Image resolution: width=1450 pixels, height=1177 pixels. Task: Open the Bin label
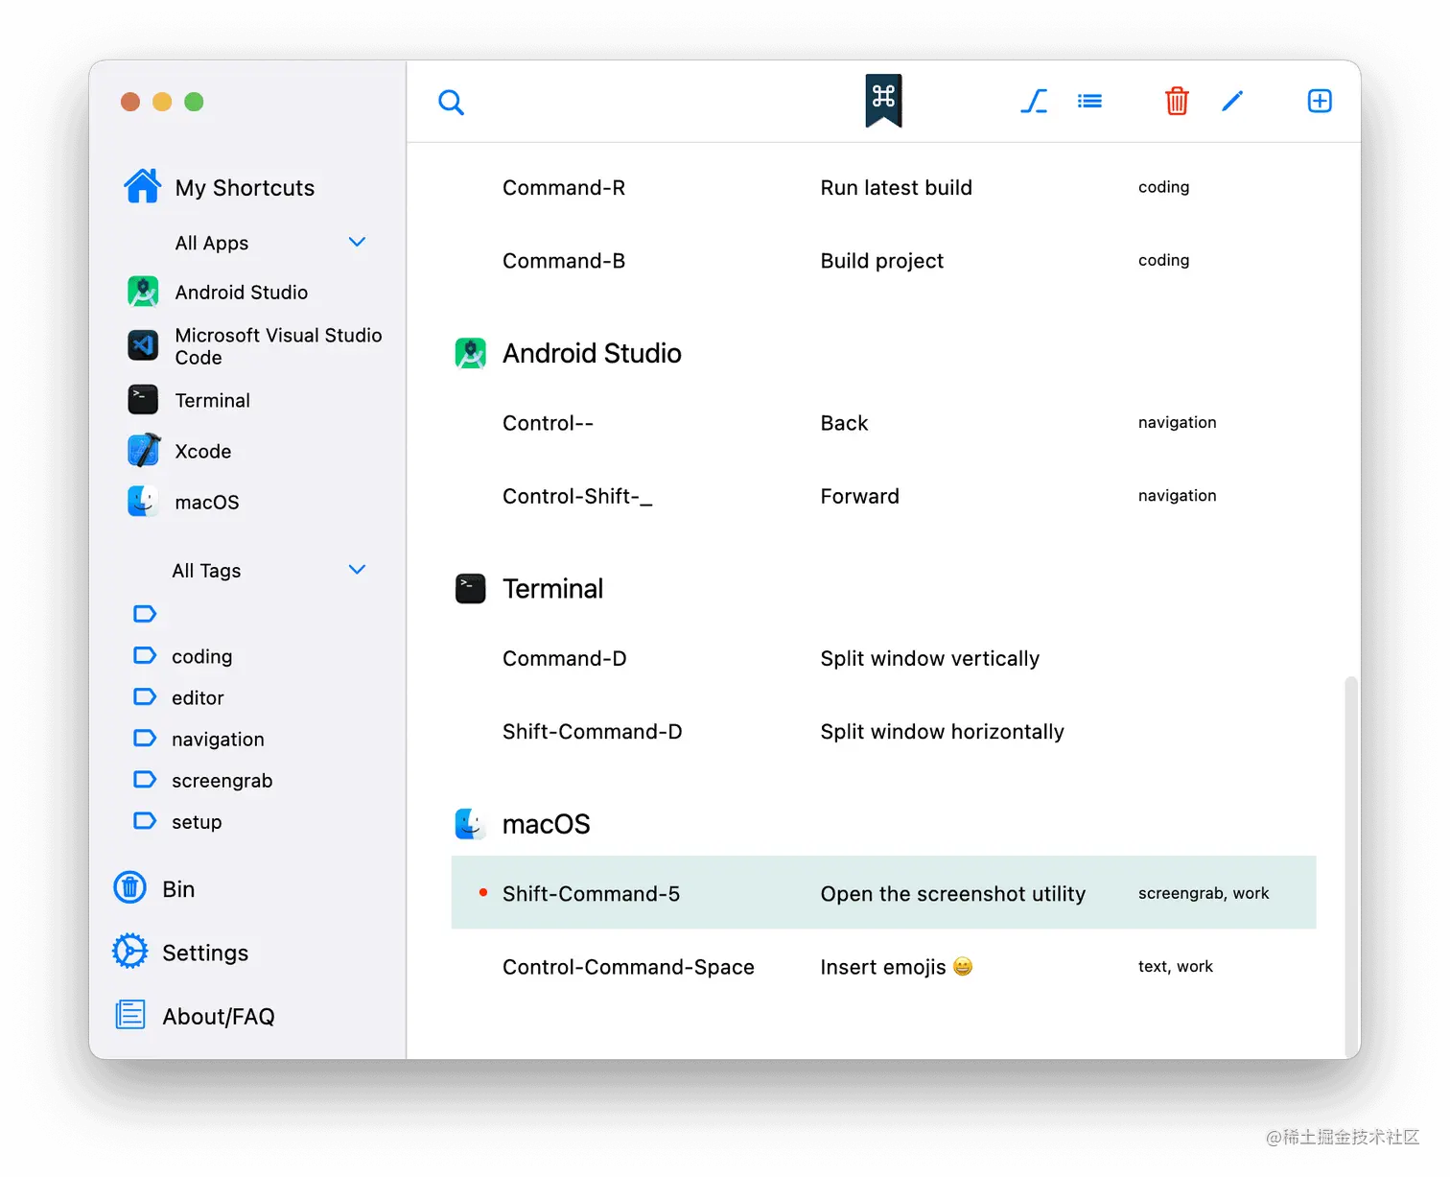[178, 889]
